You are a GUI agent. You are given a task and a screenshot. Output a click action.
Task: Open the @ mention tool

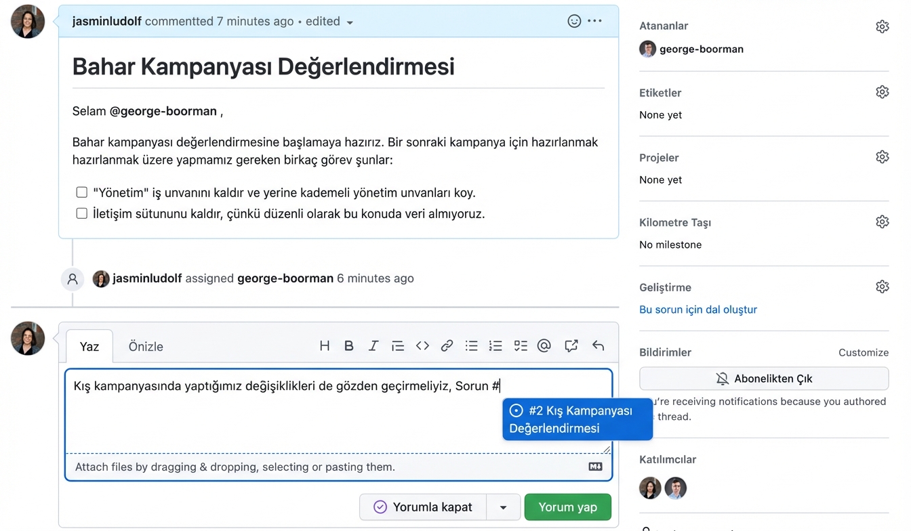(x=544, y=345)
